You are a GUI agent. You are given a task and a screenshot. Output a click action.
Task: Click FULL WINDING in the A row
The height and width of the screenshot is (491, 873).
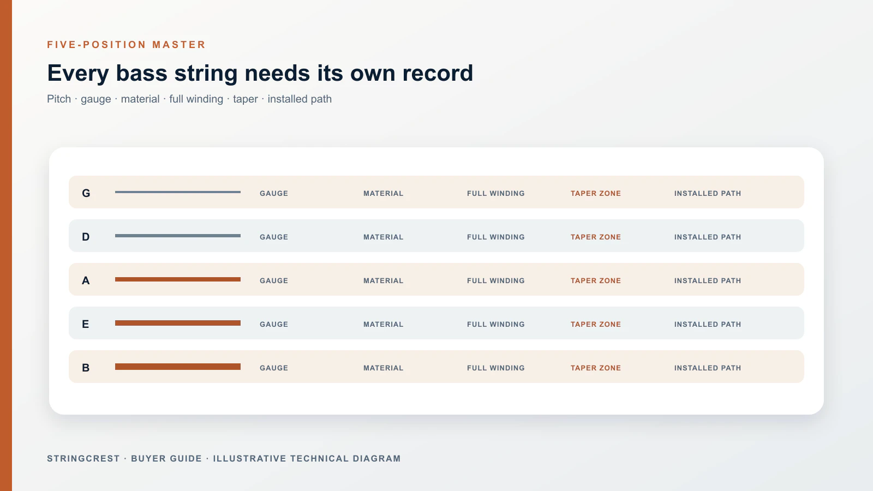click(496, 281)
